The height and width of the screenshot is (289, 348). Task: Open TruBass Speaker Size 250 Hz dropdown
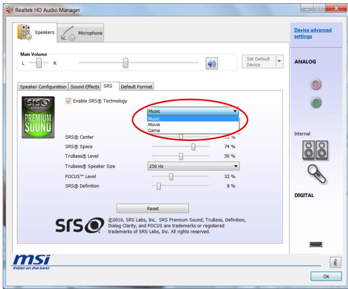point(193,166)
